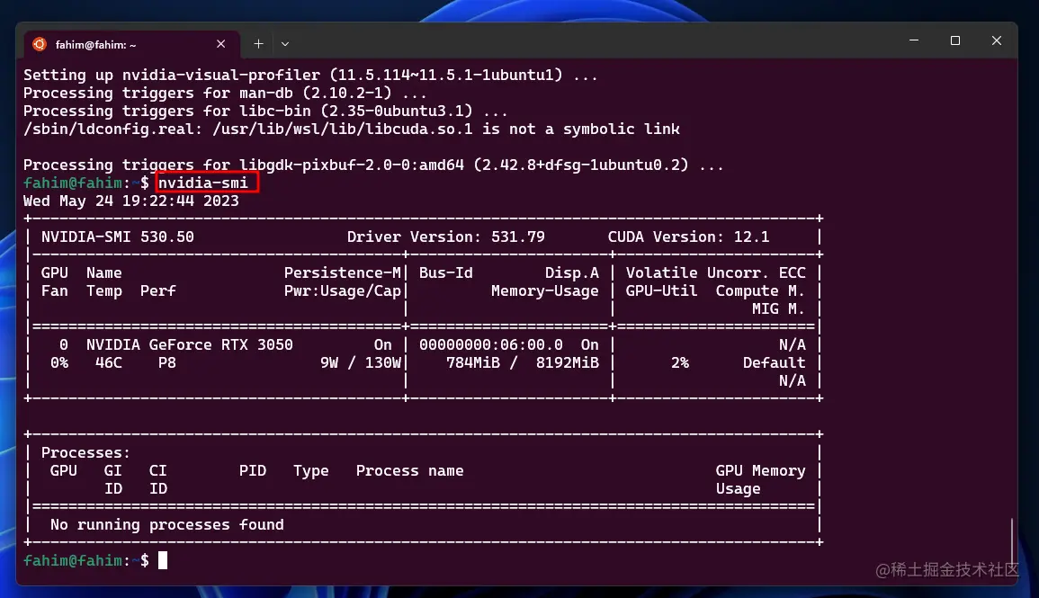Click the 'NVIDIA GeForce RTX 3050' GPU name
The image size is (1039, 598).
pos(190,344)
